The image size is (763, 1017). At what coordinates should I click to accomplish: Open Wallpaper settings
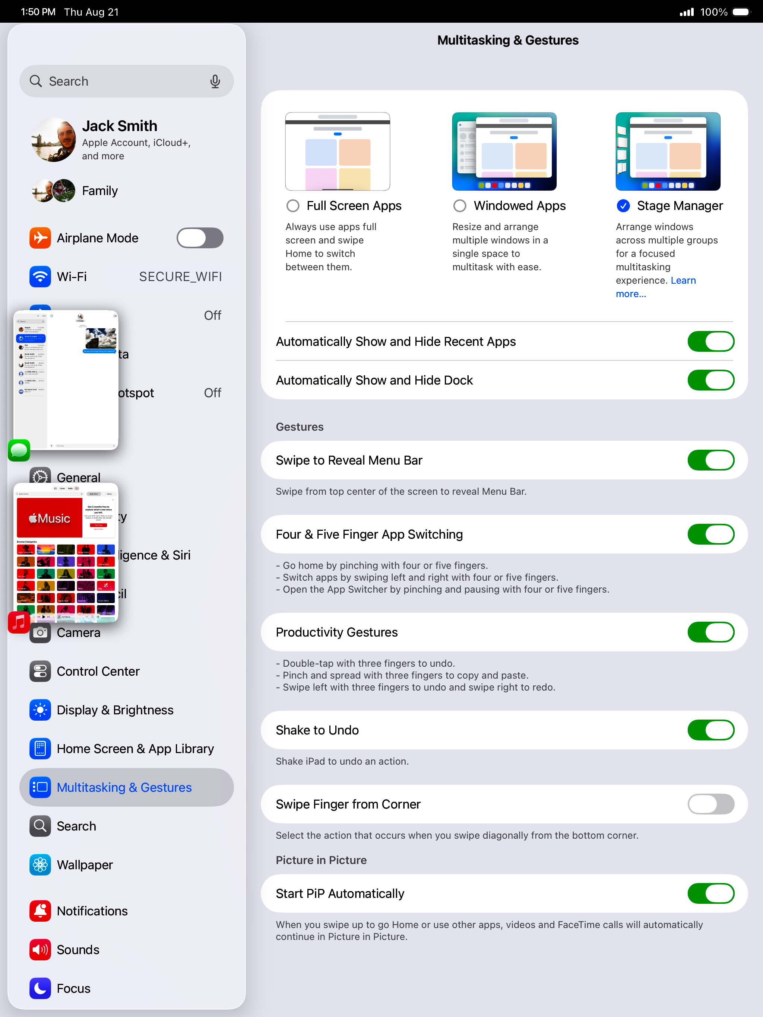tap(127, 865)
